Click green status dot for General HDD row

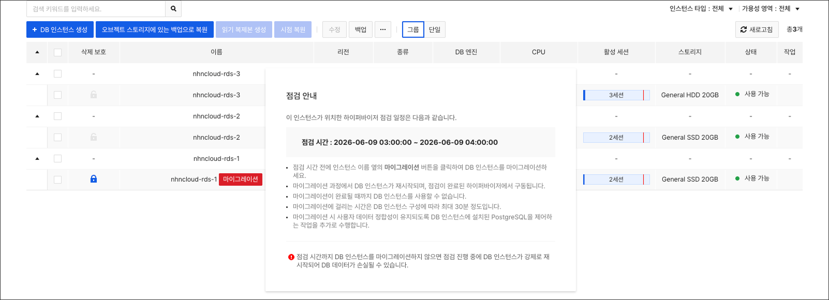click(x=737, y=94)
